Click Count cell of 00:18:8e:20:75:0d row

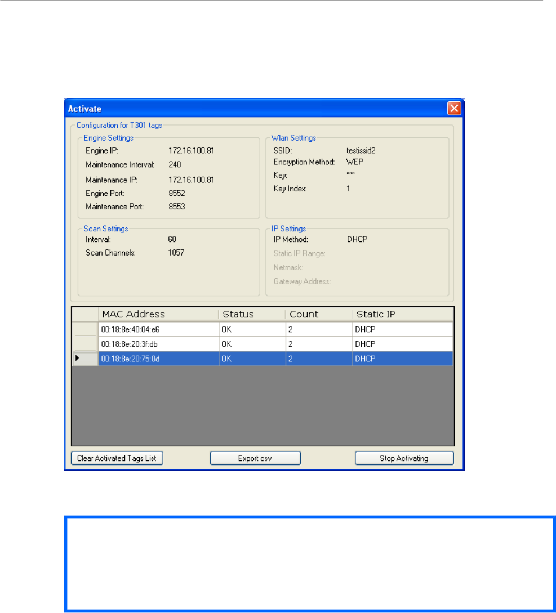319,359
